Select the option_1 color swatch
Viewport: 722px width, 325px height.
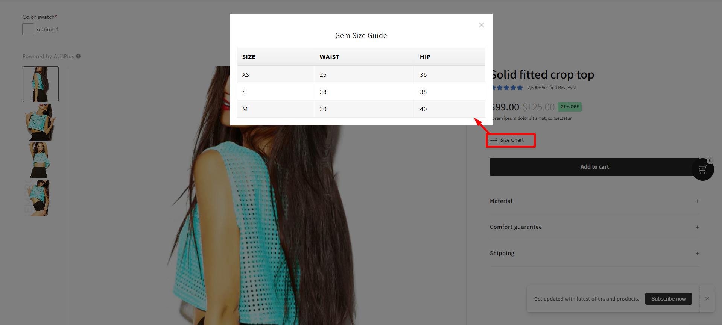click(x=28, y=29)
